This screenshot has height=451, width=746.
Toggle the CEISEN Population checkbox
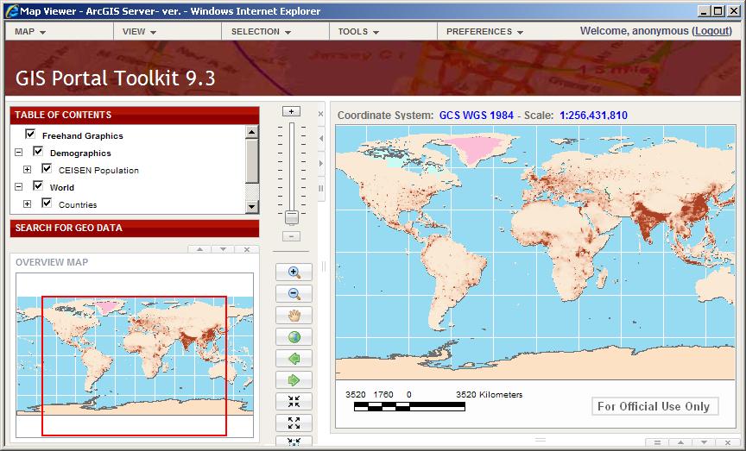click(x=47, y=168)
